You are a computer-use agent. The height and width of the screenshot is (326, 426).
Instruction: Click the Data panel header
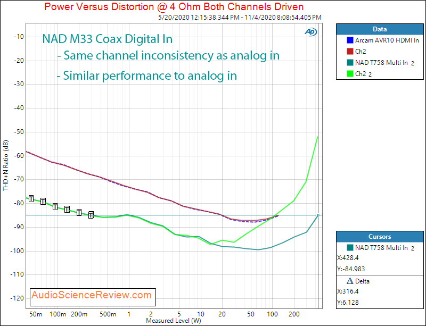point(380,29)
